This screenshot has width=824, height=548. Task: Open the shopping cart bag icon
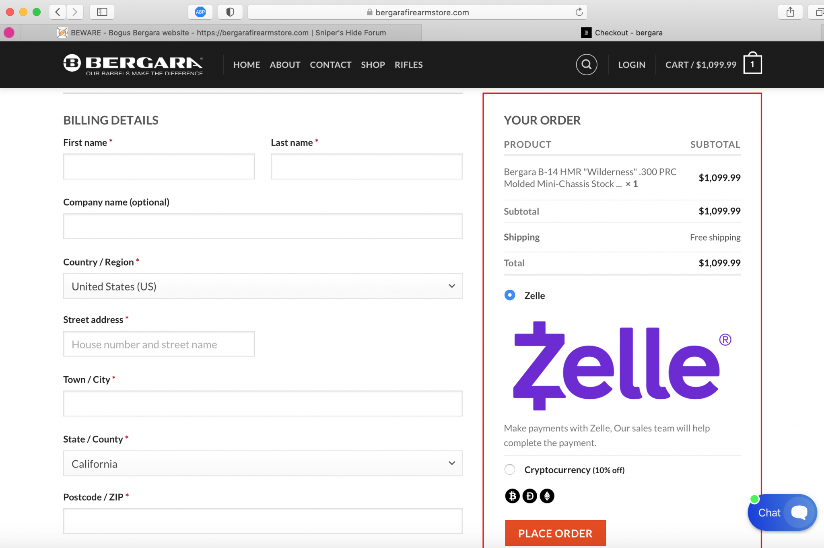coord(752,64)
